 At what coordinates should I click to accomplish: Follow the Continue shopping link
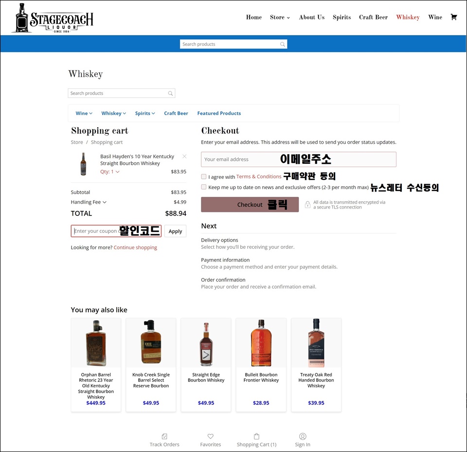pos(135,247)
